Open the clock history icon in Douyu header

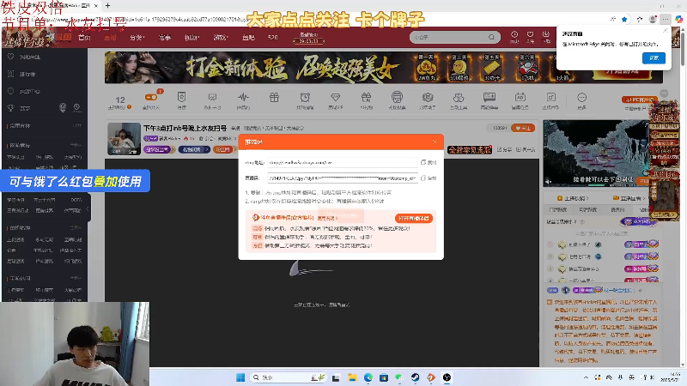(514, 34)
